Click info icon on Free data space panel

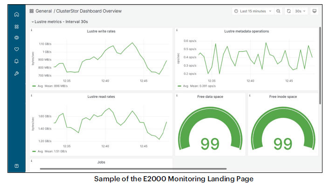click(177, 96)
